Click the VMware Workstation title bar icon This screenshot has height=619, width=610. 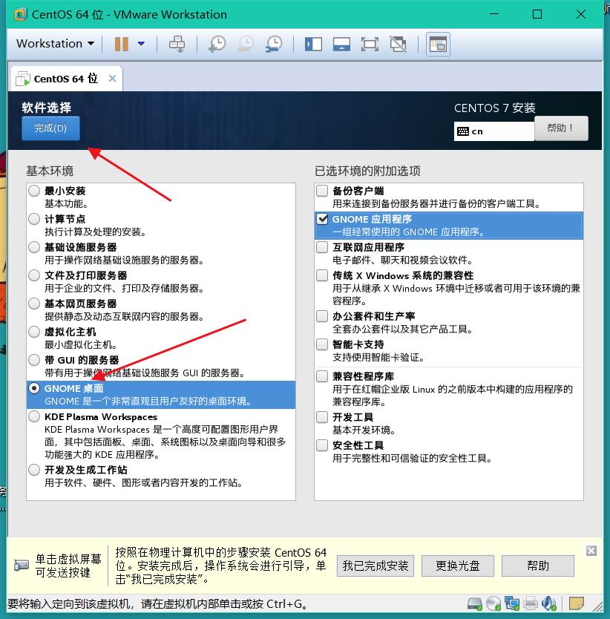(20, 15)
